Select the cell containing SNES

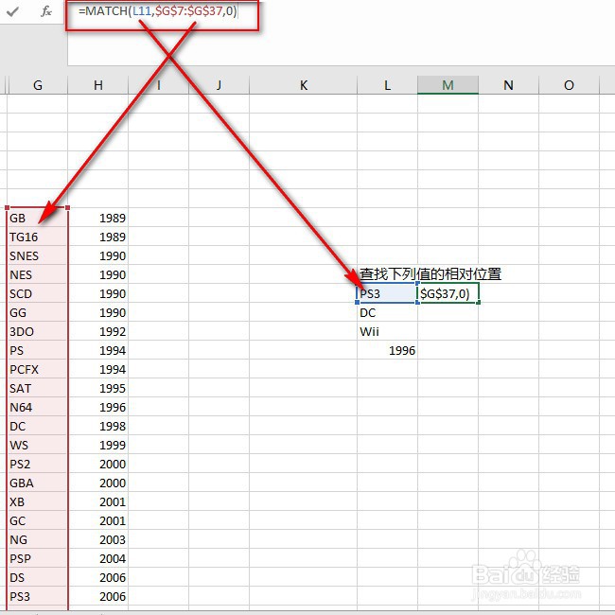(x=38, y=255)
